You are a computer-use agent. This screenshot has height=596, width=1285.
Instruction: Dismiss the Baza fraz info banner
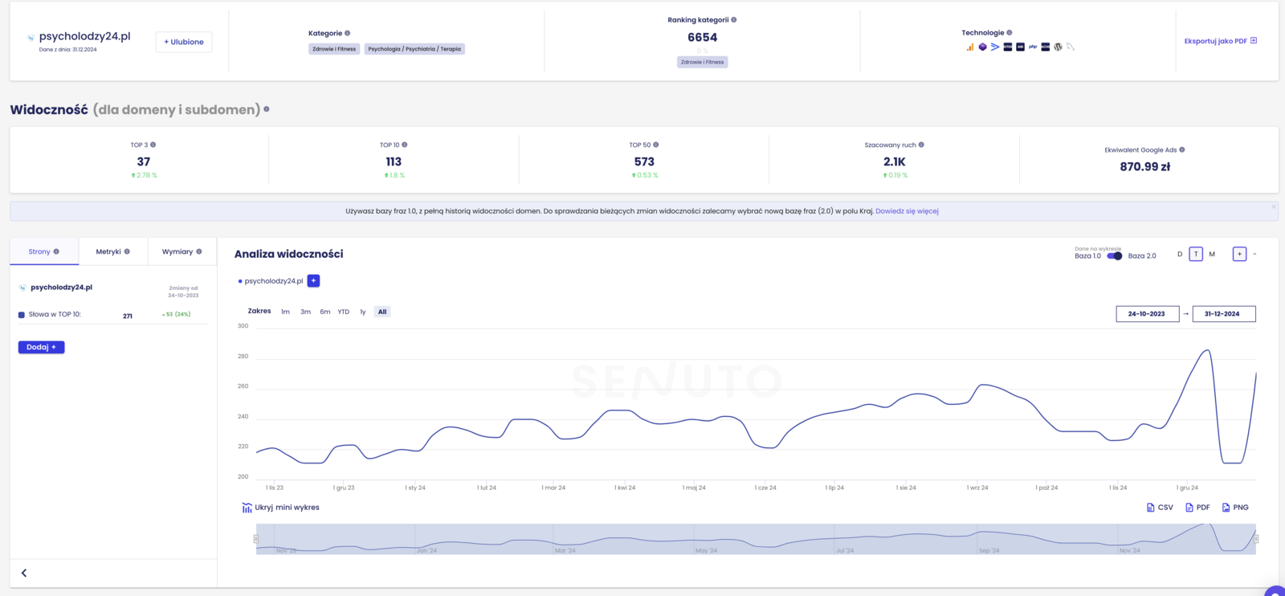click(x=1274, y=207)
